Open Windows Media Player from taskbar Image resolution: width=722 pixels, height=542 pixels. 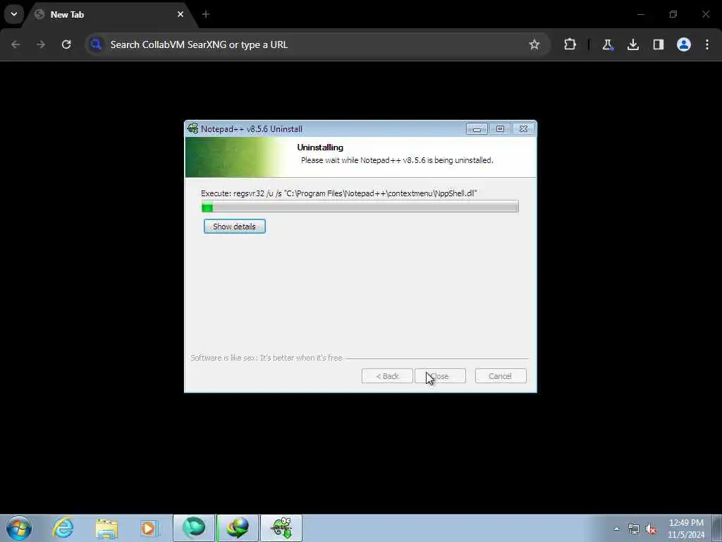(149, 528)
